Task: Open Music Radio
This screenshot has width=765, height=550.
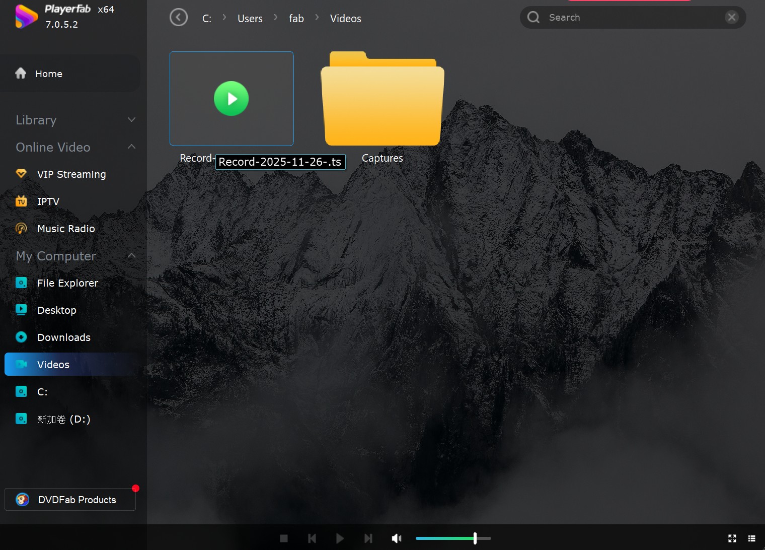Action: (65, 228)
